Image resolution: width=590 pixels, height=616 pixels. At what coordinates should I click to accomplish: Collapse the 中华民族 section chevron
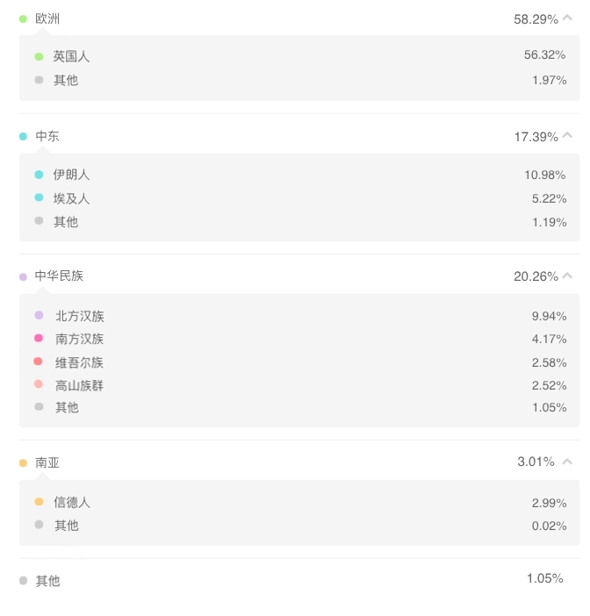(567, 276)
